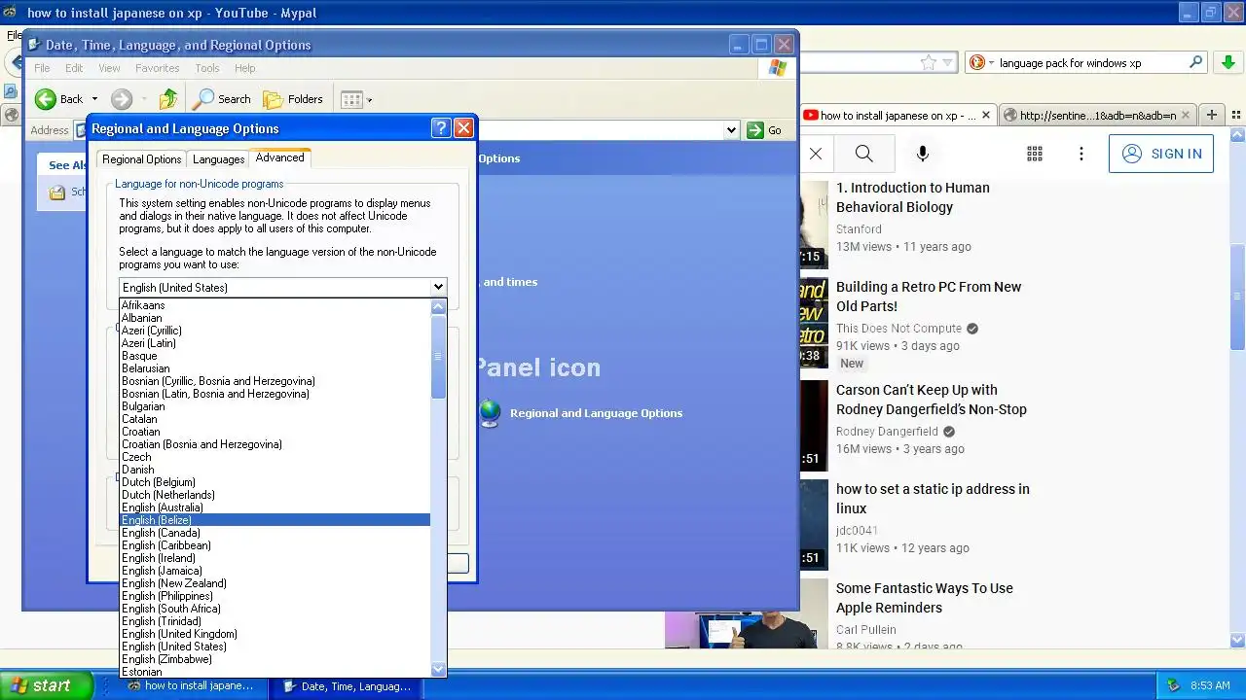The width and height of the screenshot is (1246, 700).
Task: Open 'Introduction to Human Behavioral Biology' video
Action: click(913, 197)
